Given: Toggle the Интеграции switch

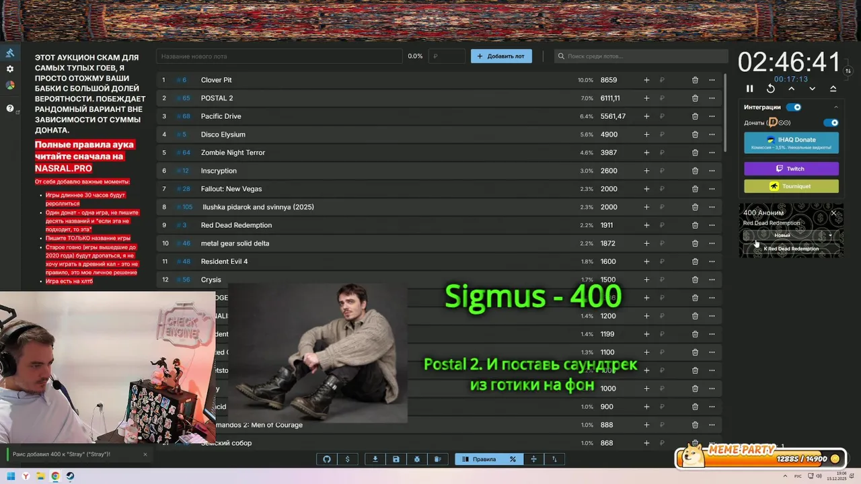Looking at the screenshot, I should pos(794,107).
